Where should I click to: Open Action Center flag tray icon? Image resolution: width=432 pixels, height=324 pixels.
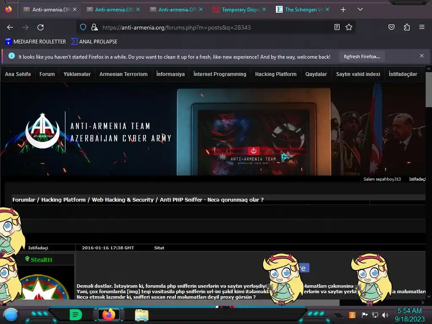[x=364, y=315]
